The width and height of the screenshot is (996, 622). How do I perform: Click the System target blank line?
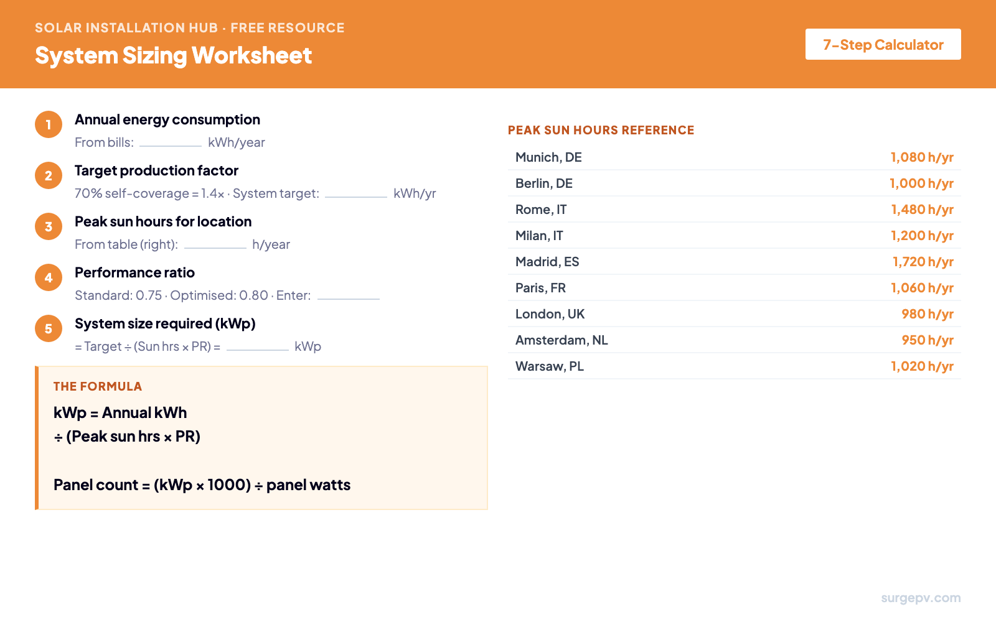click(x=356, y=195)
